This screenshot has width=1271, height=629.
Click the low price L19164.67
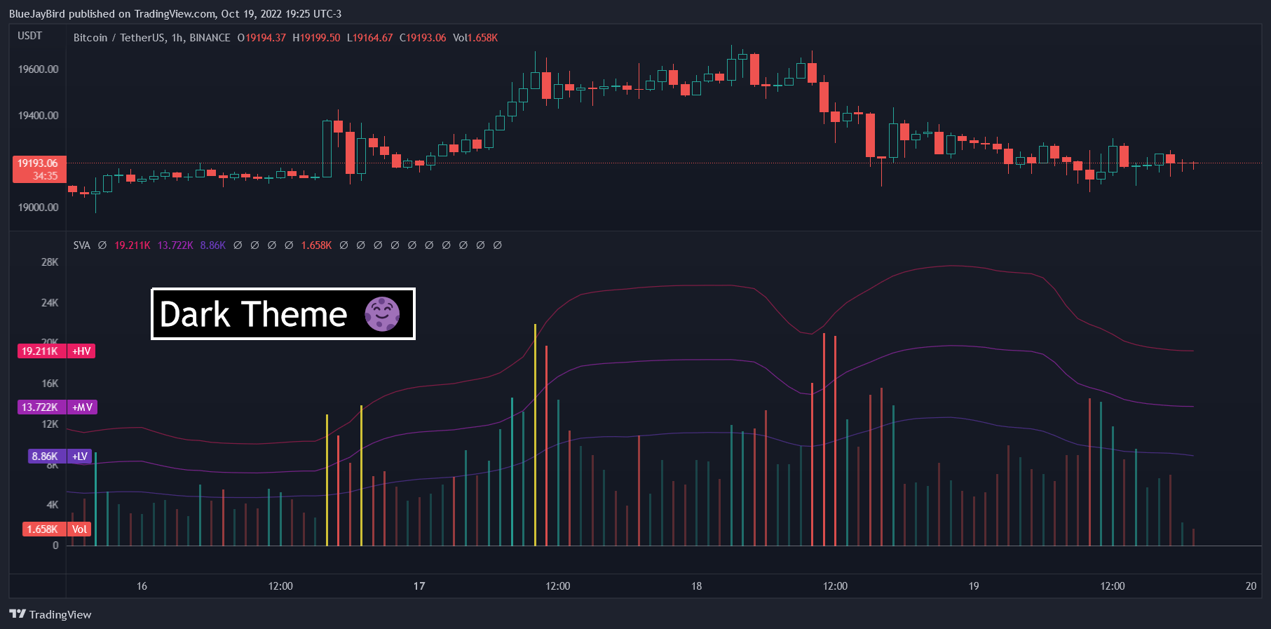tap(370, 38)
